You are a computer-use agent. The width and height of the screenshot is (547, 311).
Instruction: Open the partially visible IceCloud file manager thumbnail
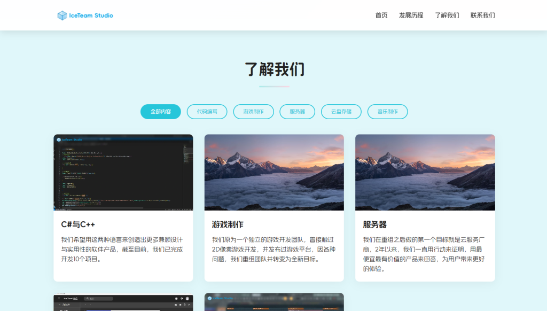[x=123, y=302]
